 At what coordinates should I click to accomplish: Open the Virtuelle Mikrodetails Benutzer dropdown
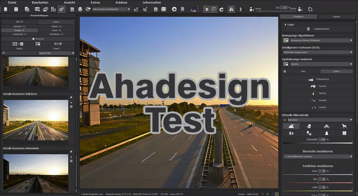click(x=320, y=120)
